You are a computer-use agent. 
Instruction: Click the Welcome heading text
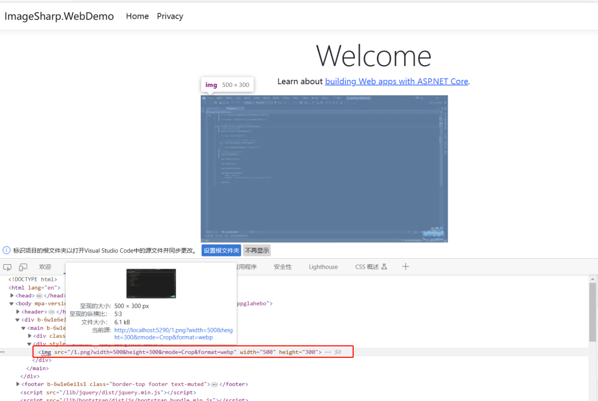click(374, 56)
